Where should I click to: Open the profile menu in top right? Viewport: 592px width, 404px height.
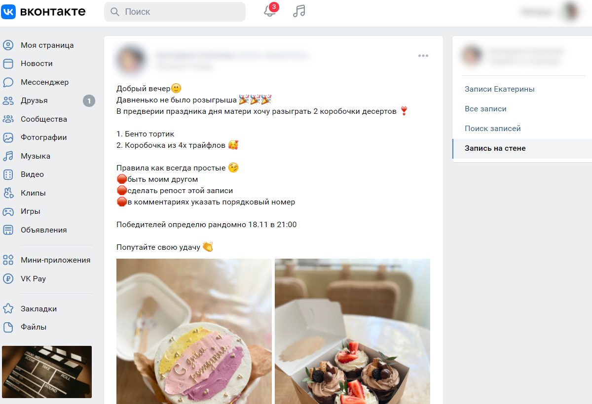tap(552, 11)
